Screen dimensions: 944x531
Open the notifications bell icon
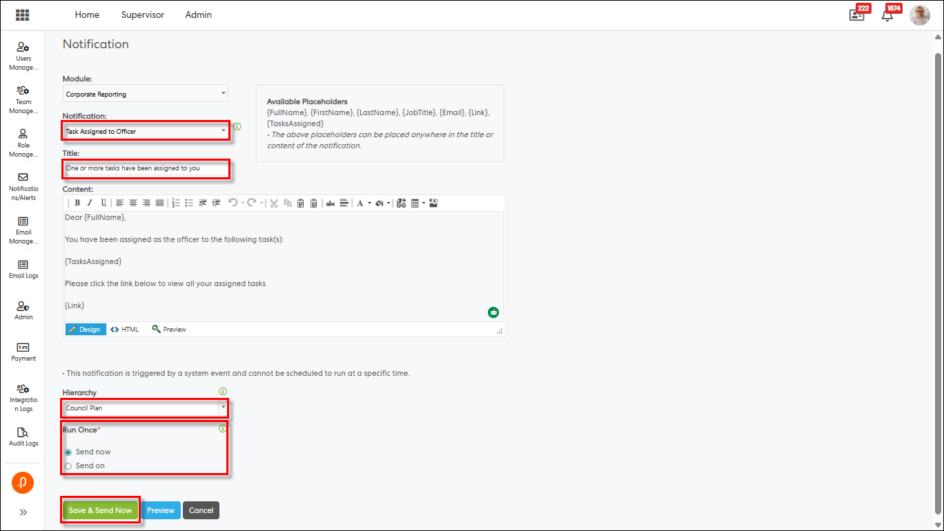click(887, 15)
